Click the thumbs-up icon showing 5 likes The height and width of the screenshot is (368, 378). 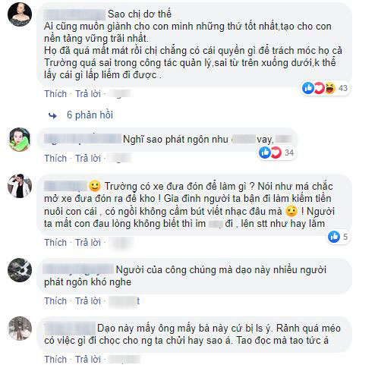click(334, 237)
